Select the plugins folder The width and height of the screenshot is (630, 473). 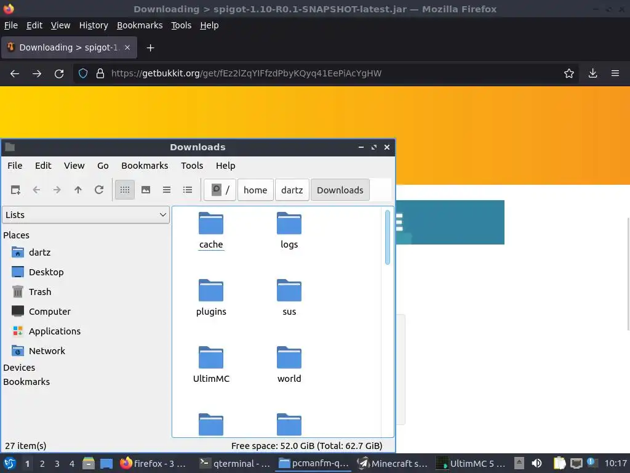pos(211,298)
